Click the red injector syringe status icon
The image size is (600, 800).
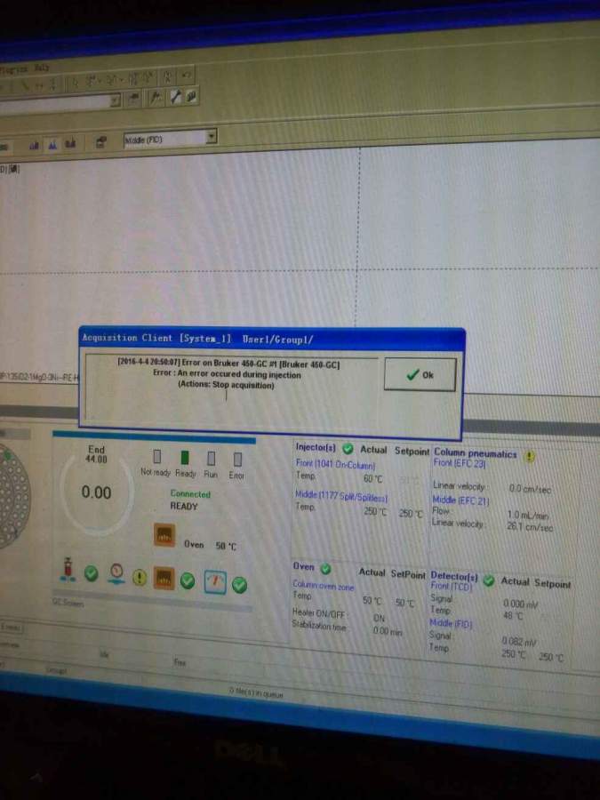[x=68, y=570]
